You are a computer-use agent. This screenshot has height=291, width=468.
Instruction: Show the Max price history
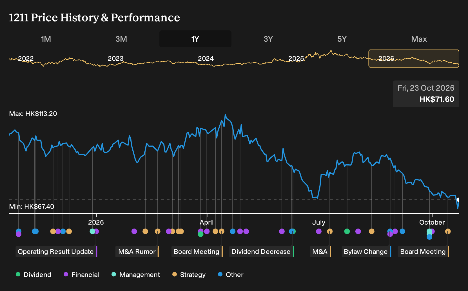[419, 39]
